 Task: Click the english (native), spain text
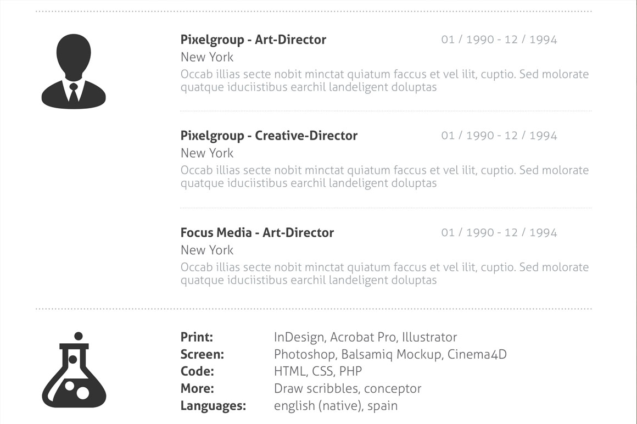click(336, 406)
